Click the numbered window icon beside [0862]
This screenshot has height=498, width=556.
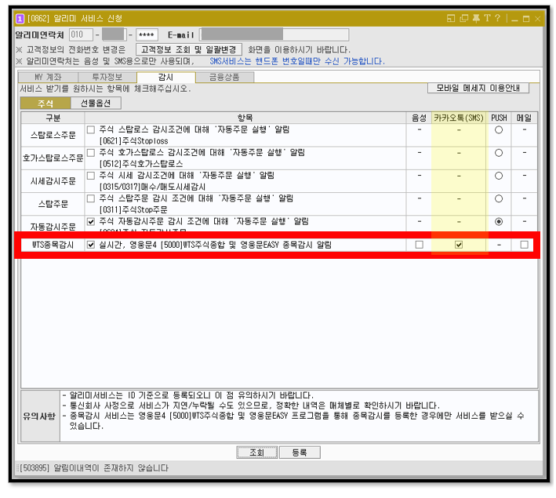(20, 19)
